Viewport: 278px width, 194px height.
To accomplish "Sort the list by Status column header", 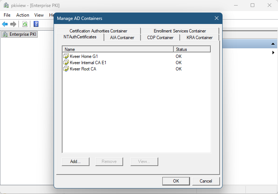I will 191,49.
